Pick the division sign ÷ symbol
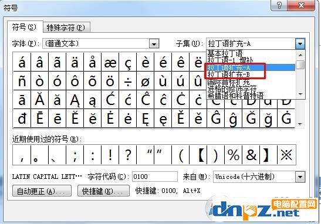The image size is (321, 224). [128, 81]
